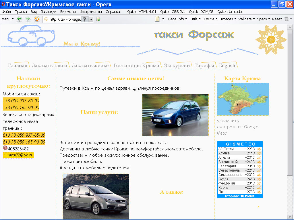Click the trash icon at toolbar right end
Image resolution: width=294 pixels, height=220 pixels.
[287, 19]
